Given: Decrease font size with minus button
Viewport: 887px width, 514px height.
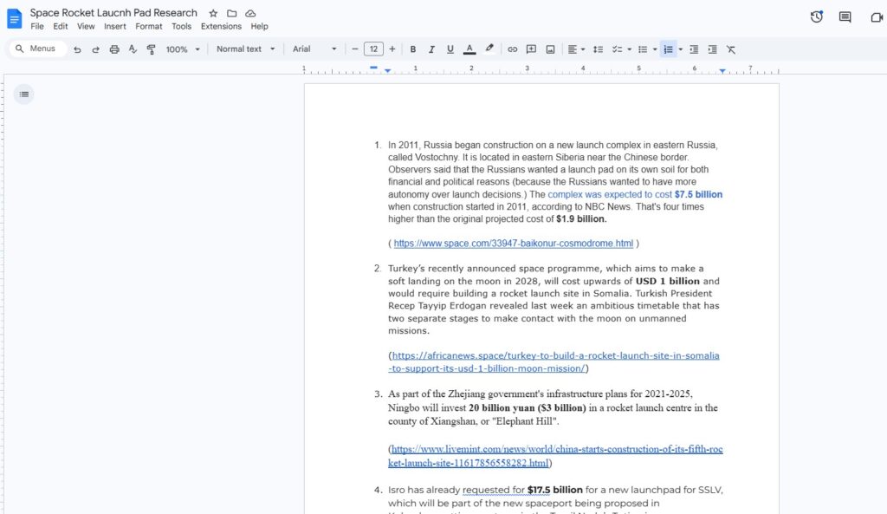Looking at the screenshot, I should click(x=354, y=49).
